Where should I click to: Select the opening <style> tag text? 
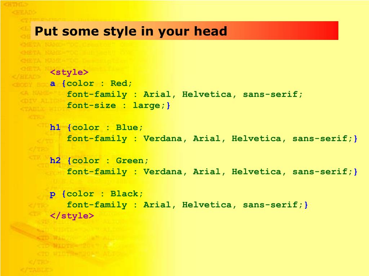coord(69,72)
